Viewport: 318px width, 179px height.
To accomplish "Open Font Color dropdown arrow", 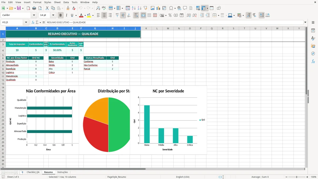I will 85,15.
